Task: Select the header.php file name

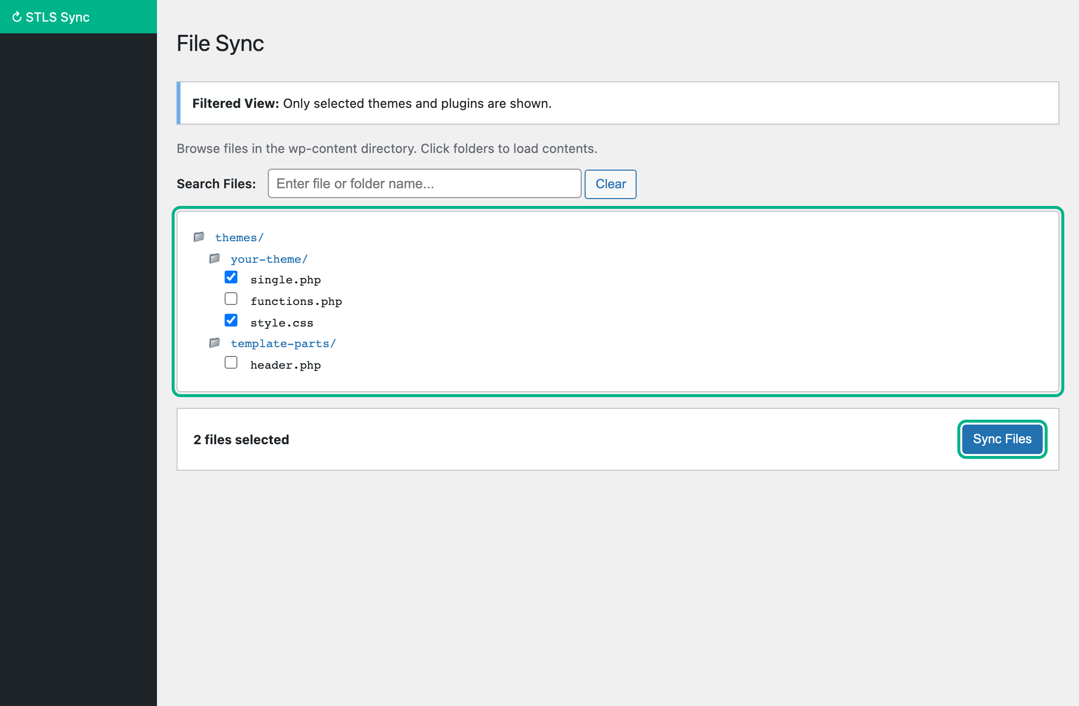Action: point(285,365)
